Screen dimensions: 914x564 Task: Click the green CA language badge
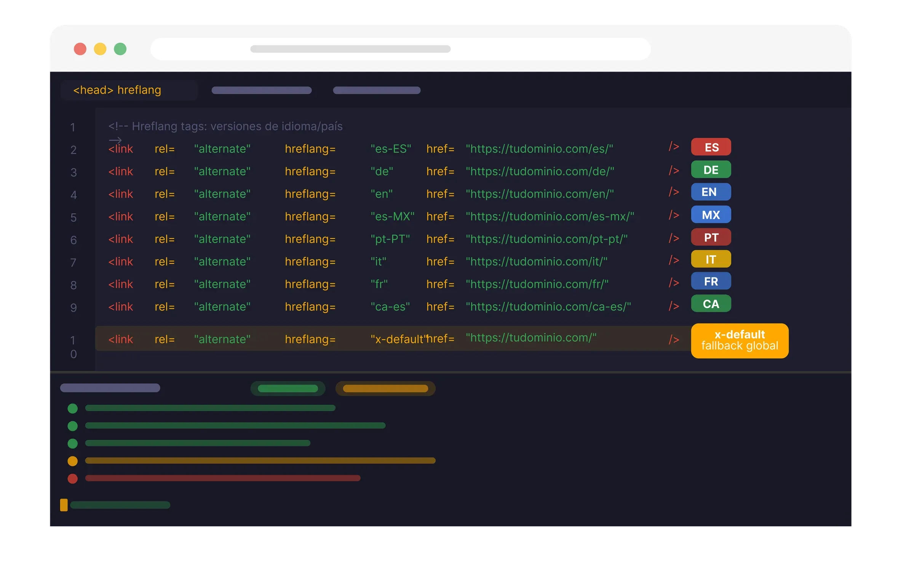711,304
